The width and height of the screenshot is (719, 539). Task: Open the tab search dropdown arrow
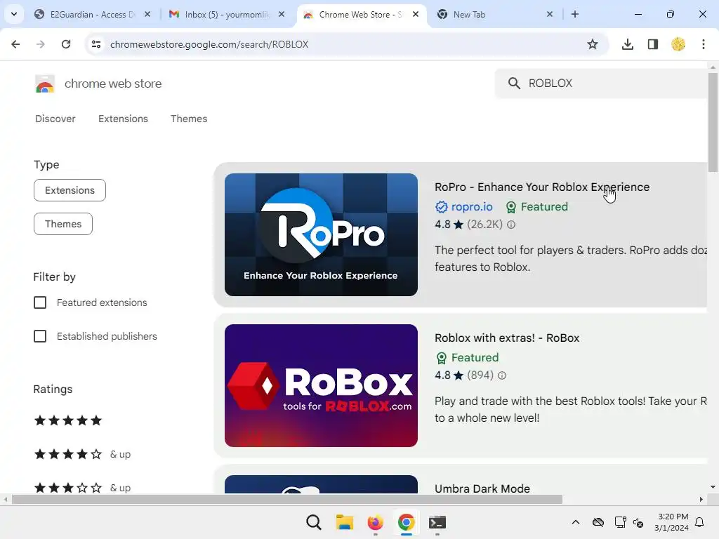[14, 14]
